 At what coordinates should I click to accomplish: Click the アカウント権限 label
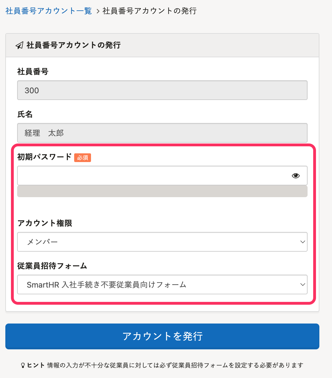(x=45, y=223)
